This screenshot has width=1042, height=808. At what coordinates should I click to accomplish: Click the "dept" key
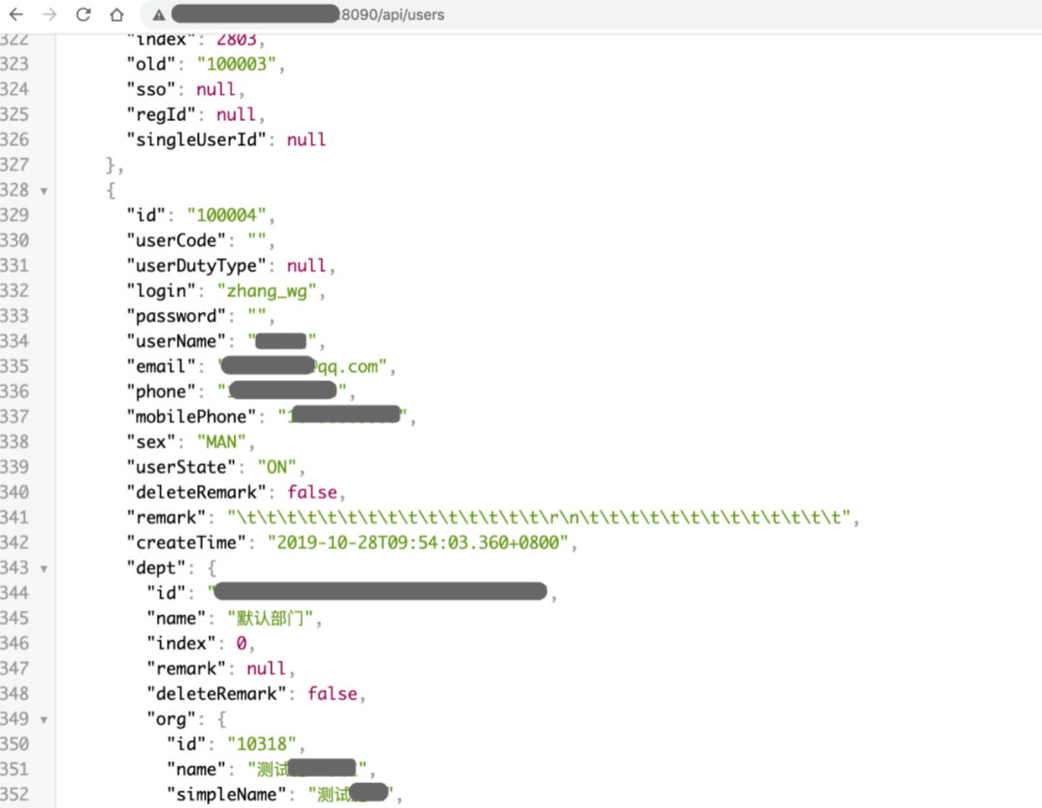click(x=156, y=568)
